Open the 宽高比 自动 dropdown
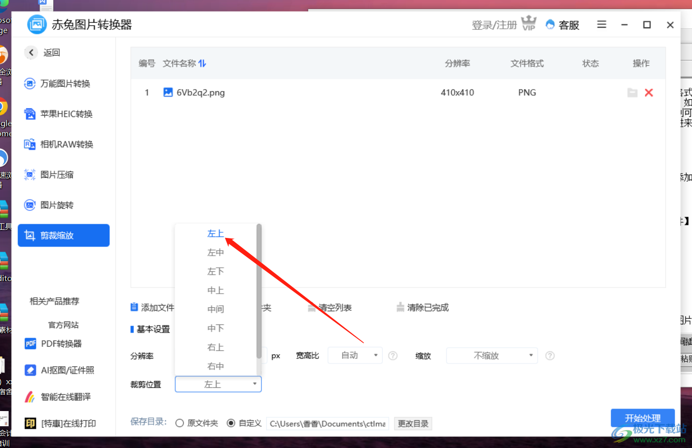The width and height of the screenshot is (692, 448). pyautogui.click(x=355, y=355)
